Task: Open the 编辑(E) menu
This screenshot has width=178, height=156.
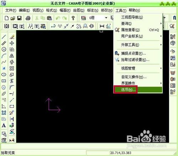Action: pos(24,10)
